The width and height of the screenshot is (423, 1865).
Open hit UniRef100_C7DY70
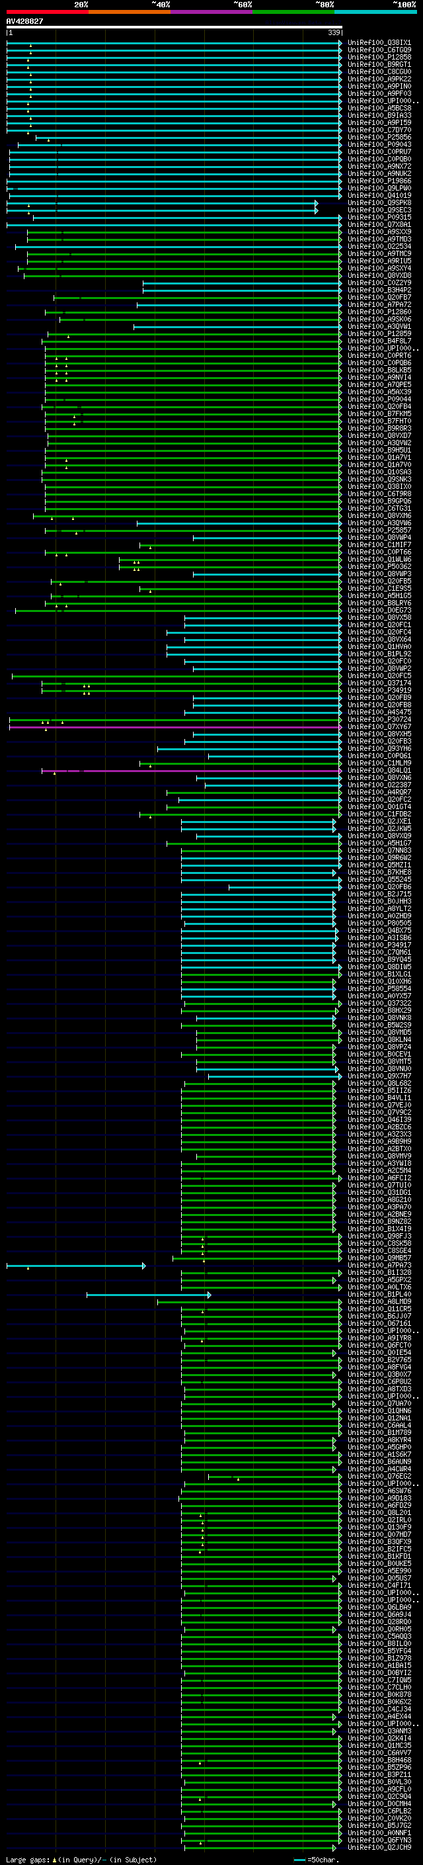(379, 130)
